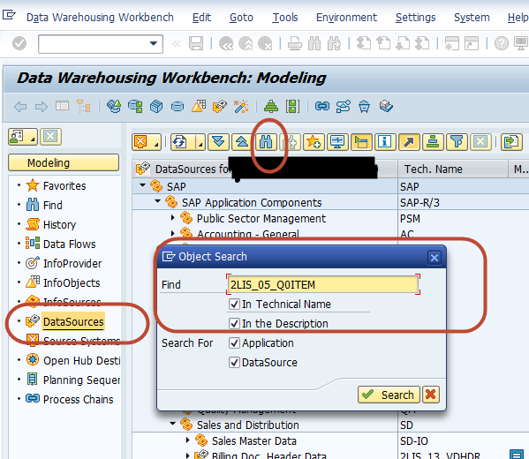
Task: Expand Public Sector Management node
Action: click(x=173, y=218)
